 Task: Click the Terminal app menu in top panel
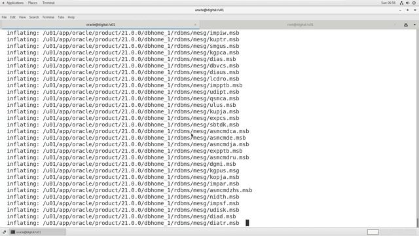[48, 3]
